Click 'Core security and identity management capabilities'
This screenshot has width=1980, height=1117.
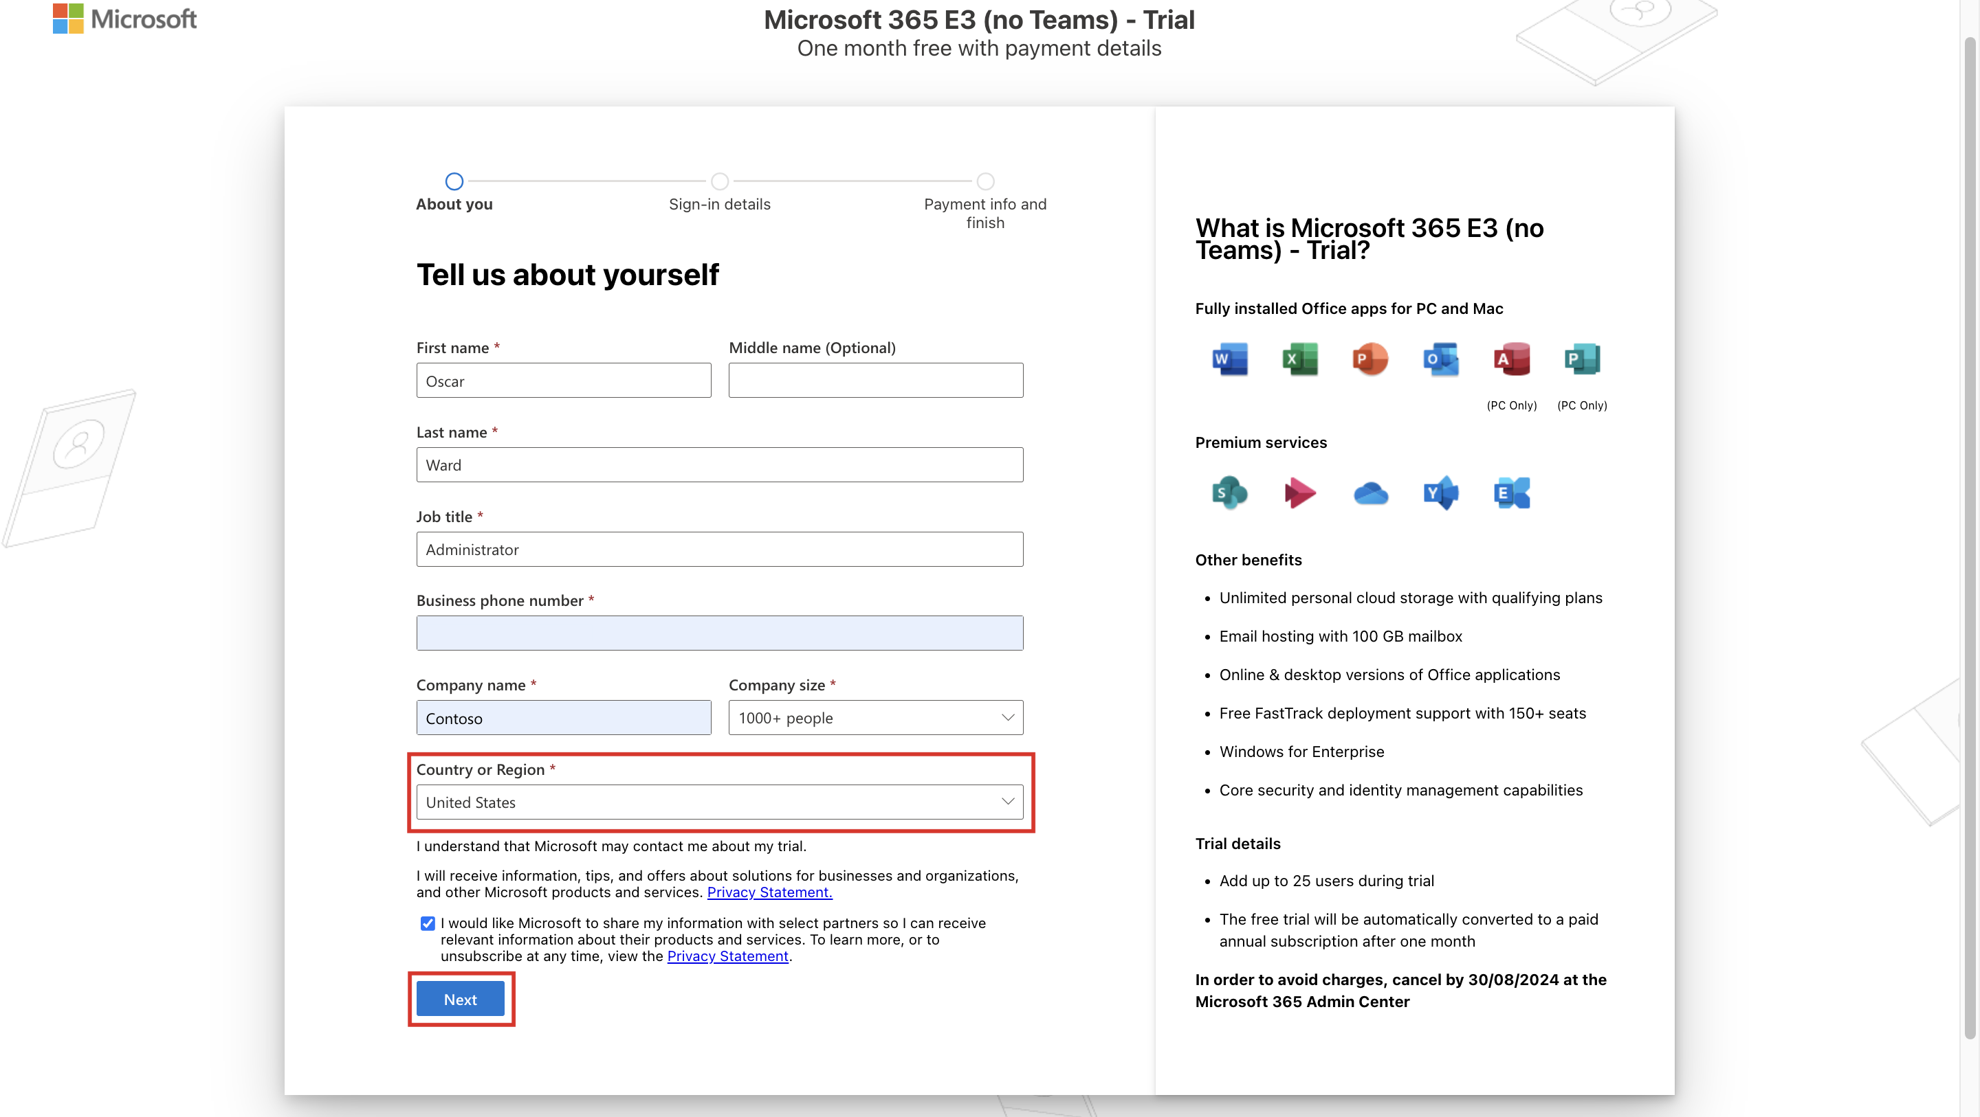[x=1400, y=790]
